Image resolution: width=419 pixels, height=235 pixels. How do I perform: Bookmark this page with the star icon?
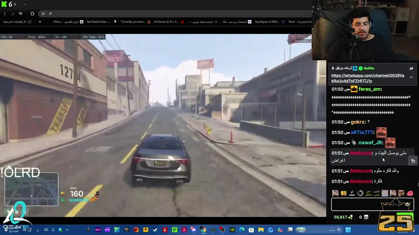tap(43, 14)
